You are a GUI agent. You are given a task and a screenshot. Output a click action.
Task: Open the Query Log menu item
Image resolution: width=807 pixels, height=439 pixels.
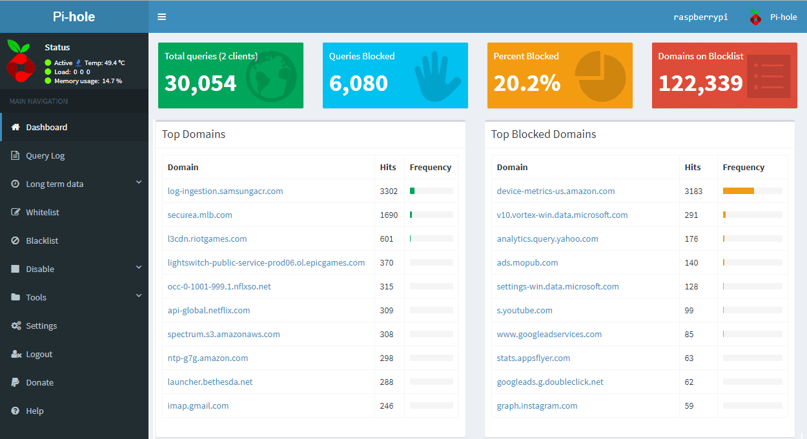pos(45,155)
